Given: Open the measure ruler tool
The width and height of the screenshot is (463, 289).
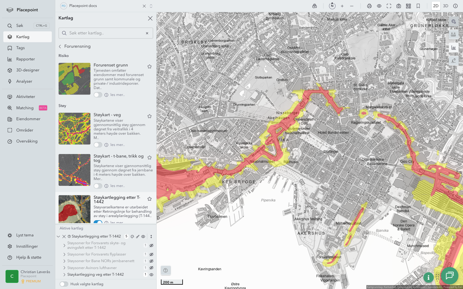Looking at the screenshot, I should click(x=453, y=34).
